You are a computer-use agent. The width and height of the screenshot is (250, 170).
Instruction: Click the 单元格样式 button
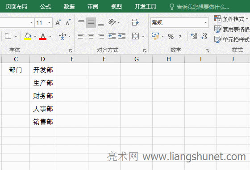pos(232,39)
